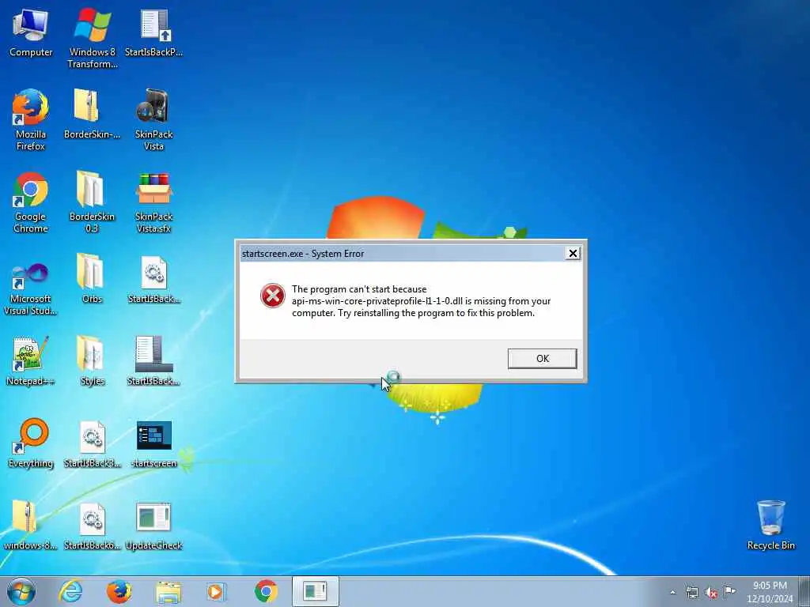Click OK in the startscreen.exe error dialog
810x607 pixels.
click(x=542, y=358)
